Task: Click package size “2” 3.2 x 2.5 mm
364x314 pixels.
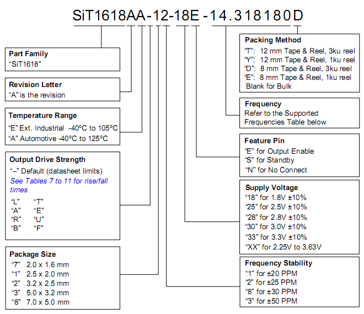Action: point(40,283)
